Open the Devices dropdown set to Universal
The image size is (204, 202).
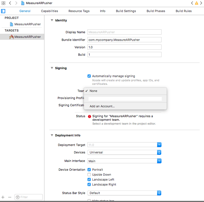124,152
